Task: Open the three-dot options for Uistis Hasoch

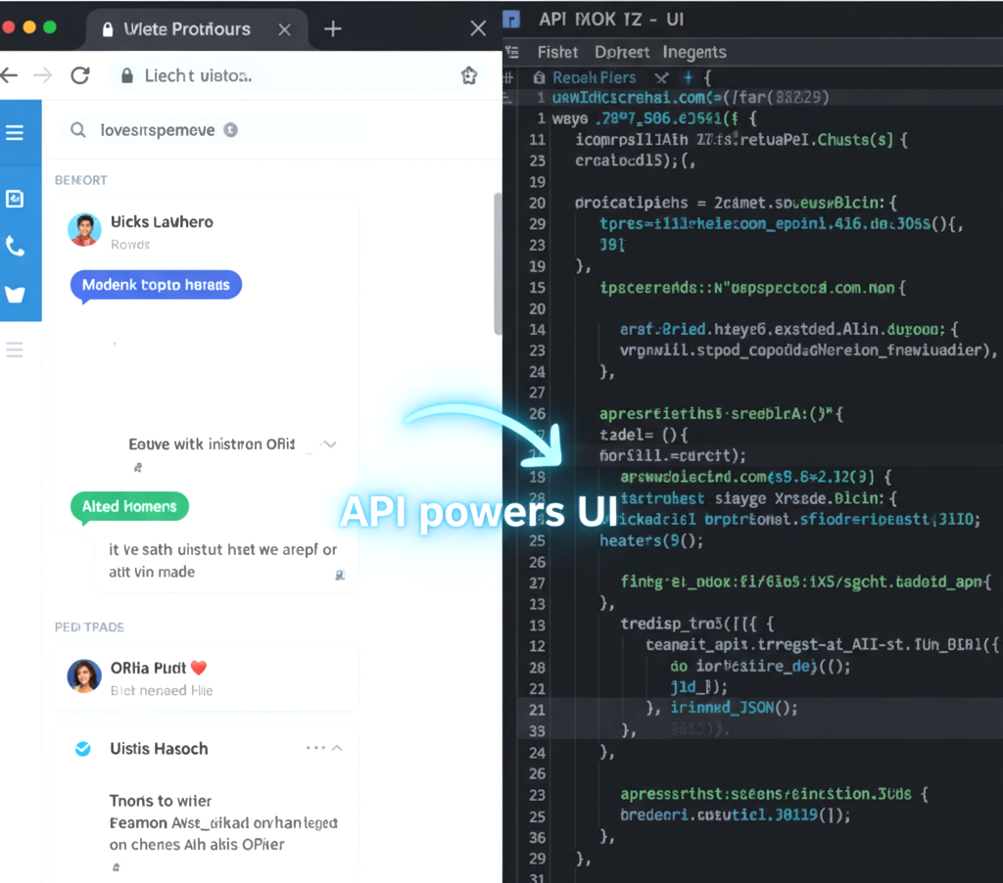Action: [x=314, y=748]
